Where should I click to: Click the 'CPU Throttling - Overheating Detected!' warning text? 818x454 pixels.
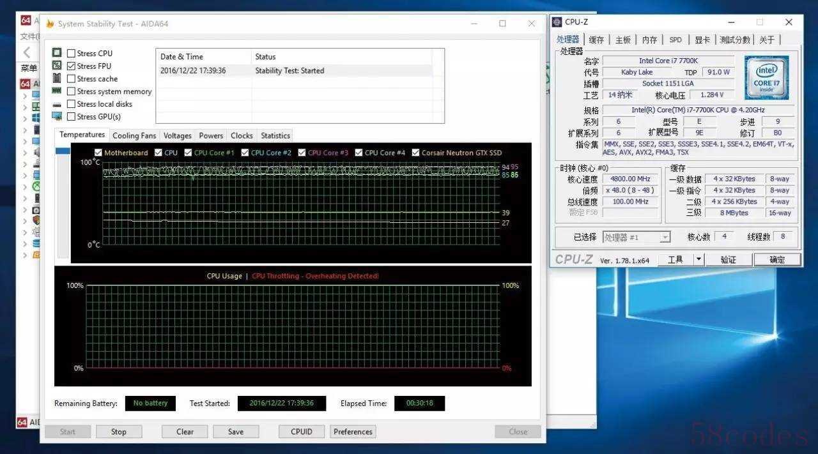click(315, 276)
